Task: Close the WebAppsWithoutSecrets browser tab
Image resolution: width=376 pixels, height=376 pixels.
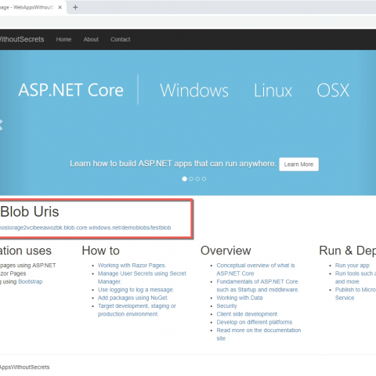Action: (x=60, y=7)
